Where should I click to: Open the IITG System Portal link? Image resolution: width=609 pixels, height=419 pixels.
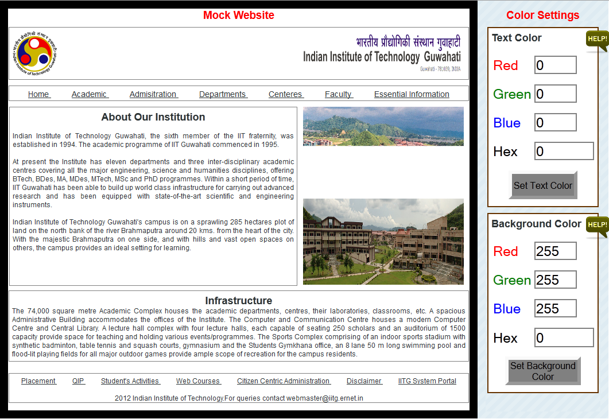tap(427, 381)
